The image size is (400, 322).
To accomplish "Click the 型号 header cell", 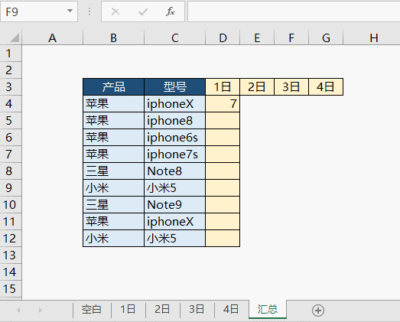I will pyautogui.click(x=174, y=87).
